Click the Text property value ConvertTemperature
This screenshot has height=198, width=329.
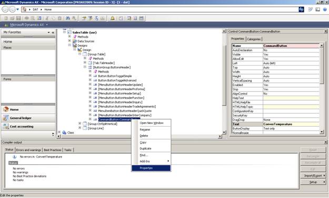click(291, 124)
